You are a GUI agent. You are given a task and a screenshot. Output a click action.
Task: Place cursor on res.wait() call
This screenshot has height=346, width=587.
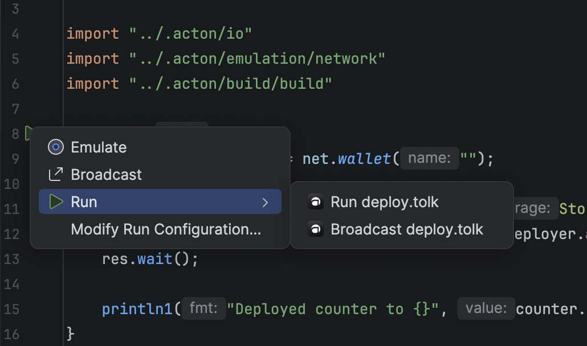[149, 259]
